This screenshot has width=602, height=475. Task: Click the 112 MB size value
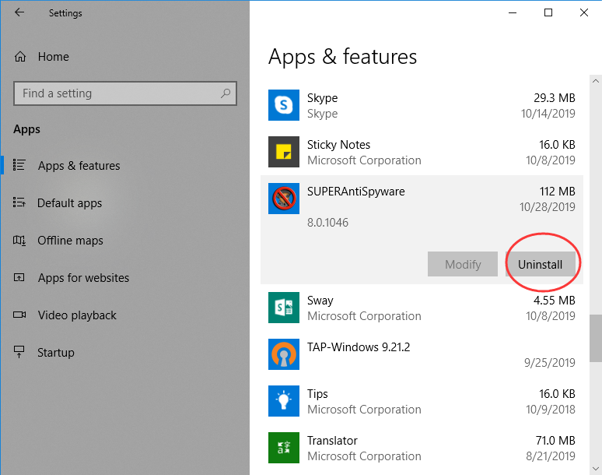tap(557, 192)
